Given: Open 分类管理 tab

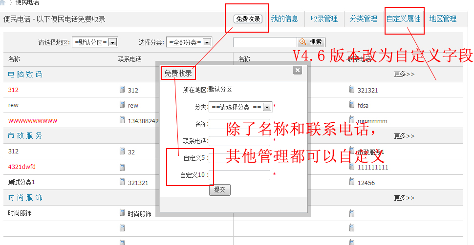Looking at the screenshot, I should (x=364, y=19).
